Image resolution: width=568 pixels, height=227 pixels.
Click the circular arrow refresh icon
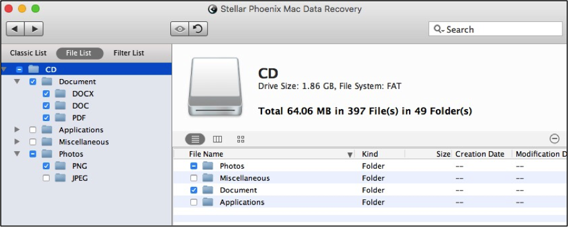[x=198, y=29]
